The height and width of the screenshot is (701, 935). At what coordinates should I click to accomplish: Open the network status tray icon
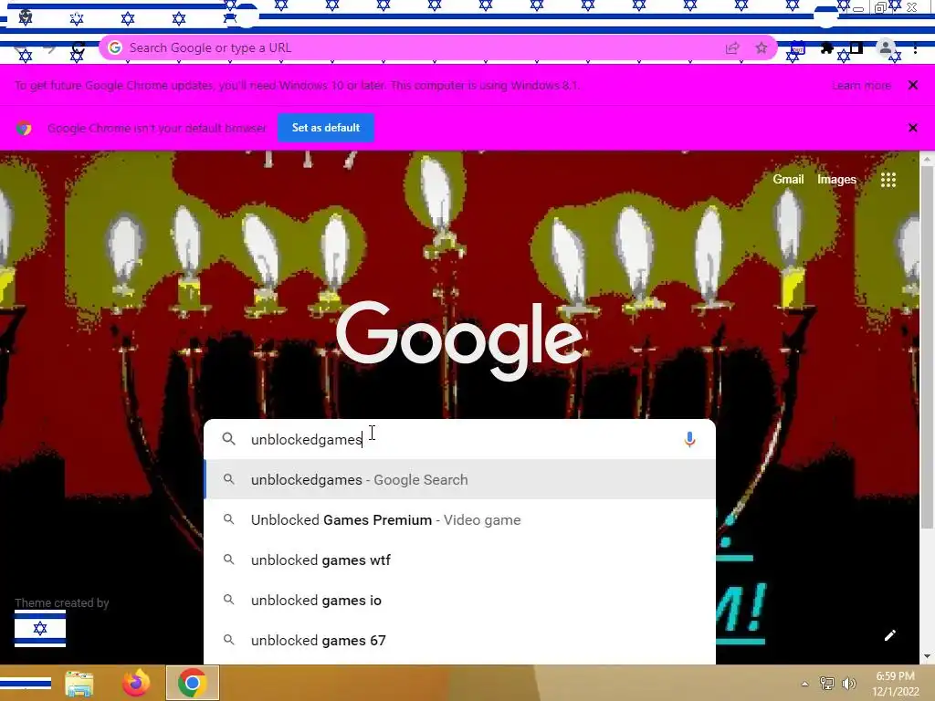[x=826, y=683]
